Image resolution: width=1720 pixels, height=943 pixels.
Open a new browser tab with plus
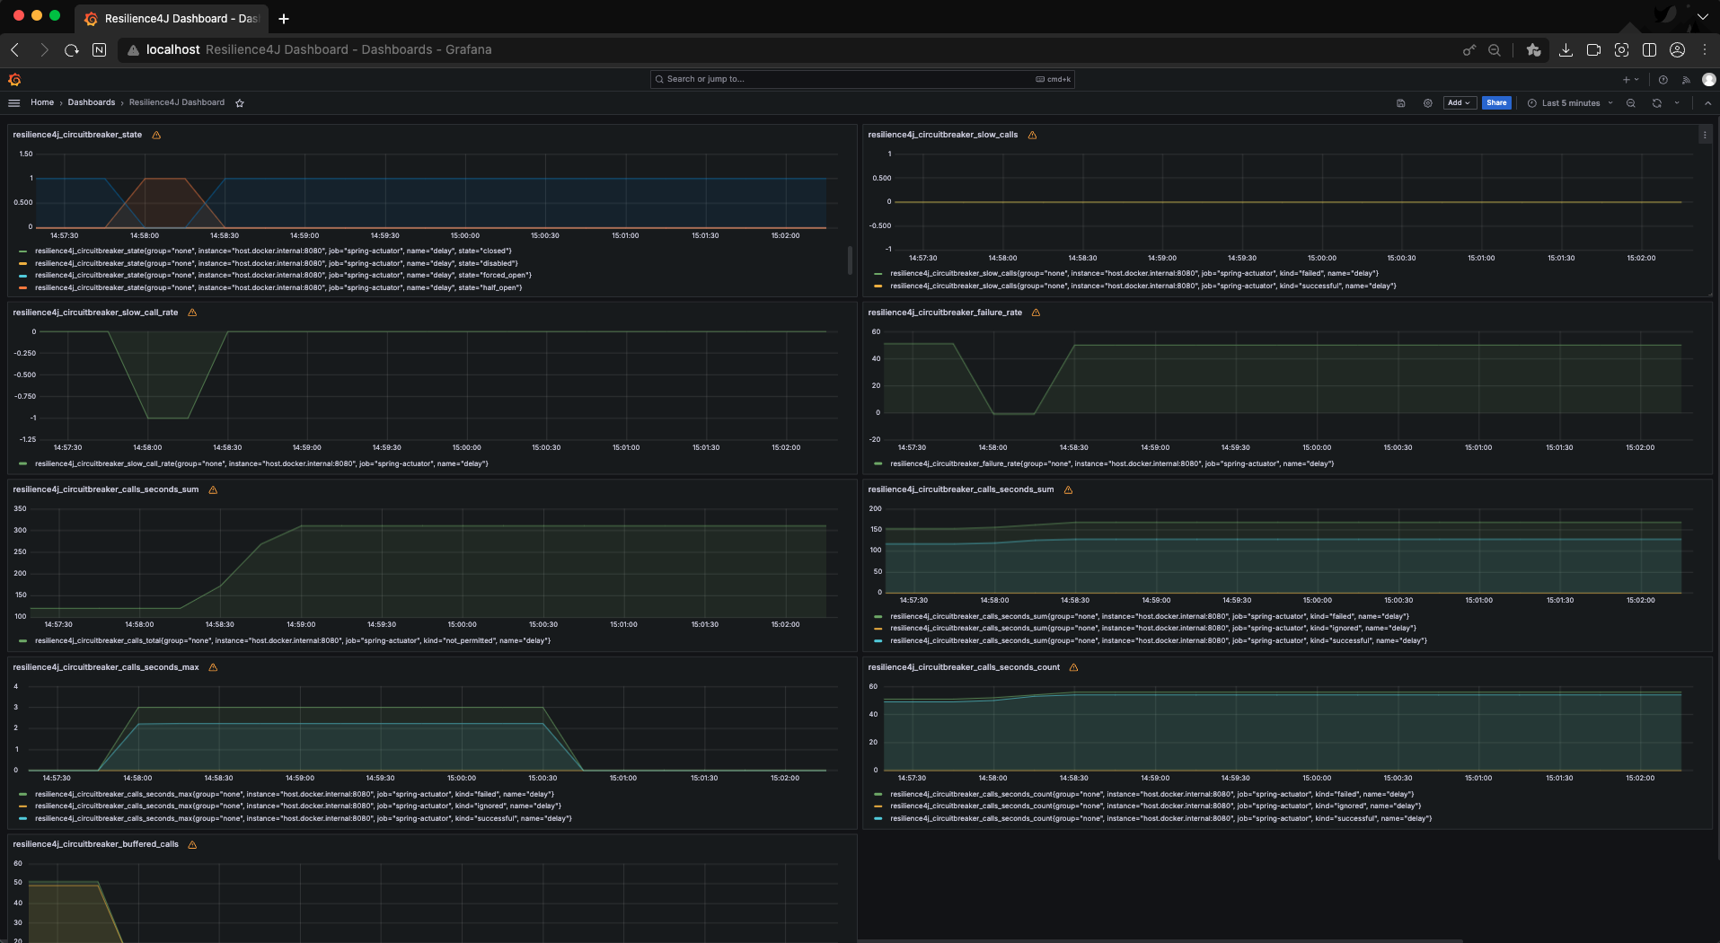(284, 19)
